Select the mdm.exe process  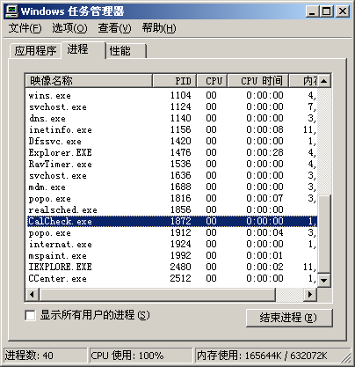tap(172, 187)
